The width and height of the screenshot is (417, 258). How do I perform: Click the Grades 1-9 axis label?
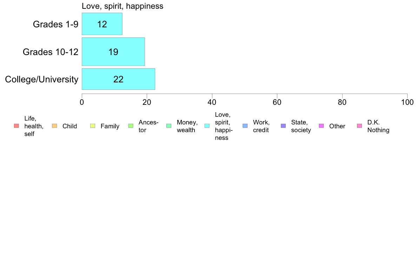(x=55, y=24)
